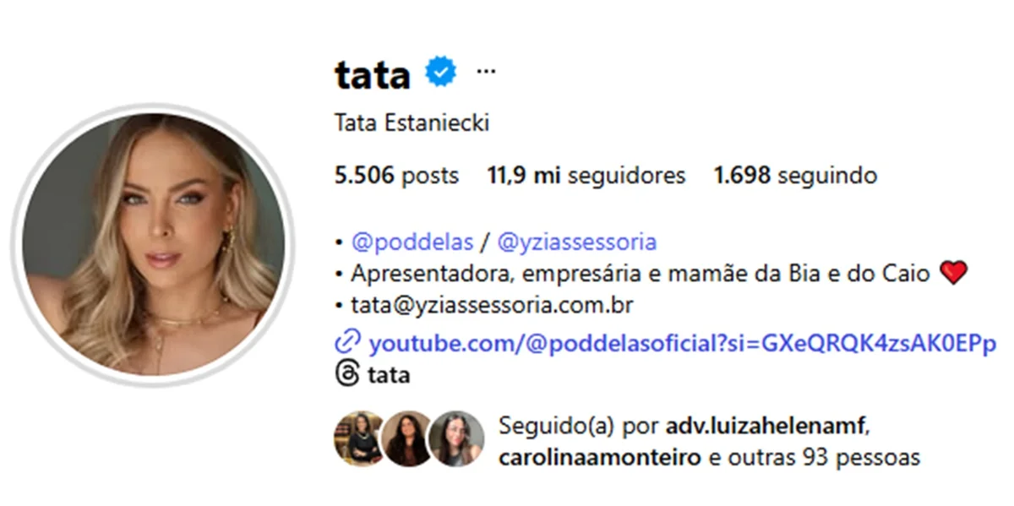Click the blue verified badge icon
The image size is (1014, 506).
[440, 73]
